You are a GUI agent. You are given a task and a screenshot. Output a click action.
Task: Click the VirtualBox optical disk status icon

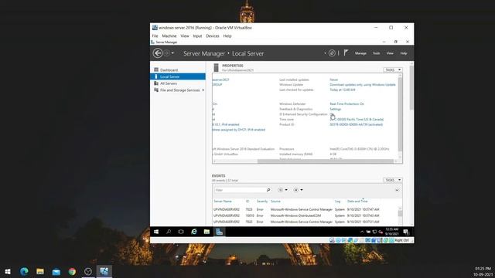click(338, 240)
